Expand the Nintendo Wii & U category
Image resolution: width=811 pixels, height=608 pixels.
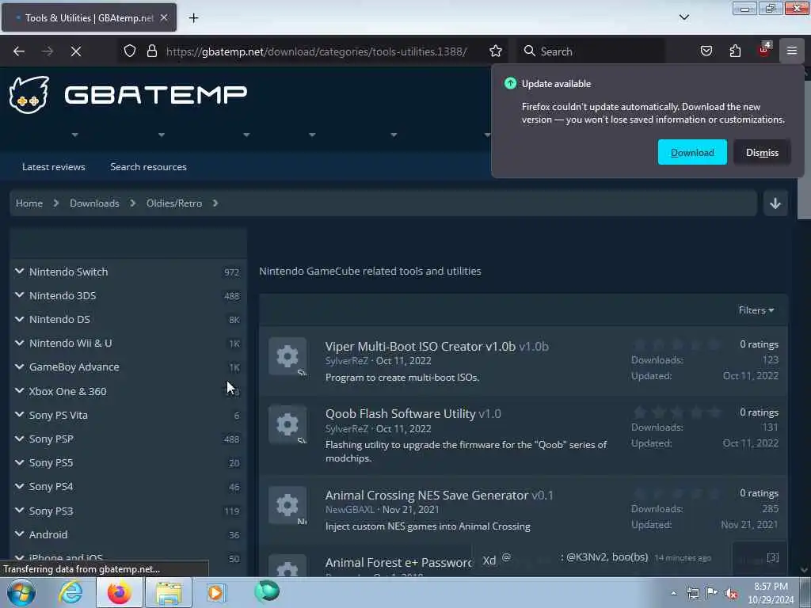[x=19, y=343]
